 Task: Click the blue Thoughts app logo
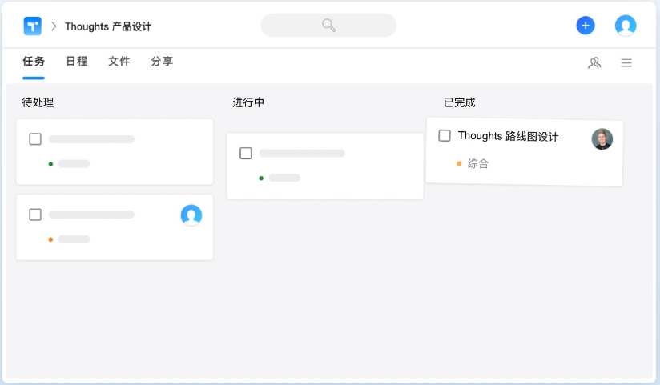point(33,26)
